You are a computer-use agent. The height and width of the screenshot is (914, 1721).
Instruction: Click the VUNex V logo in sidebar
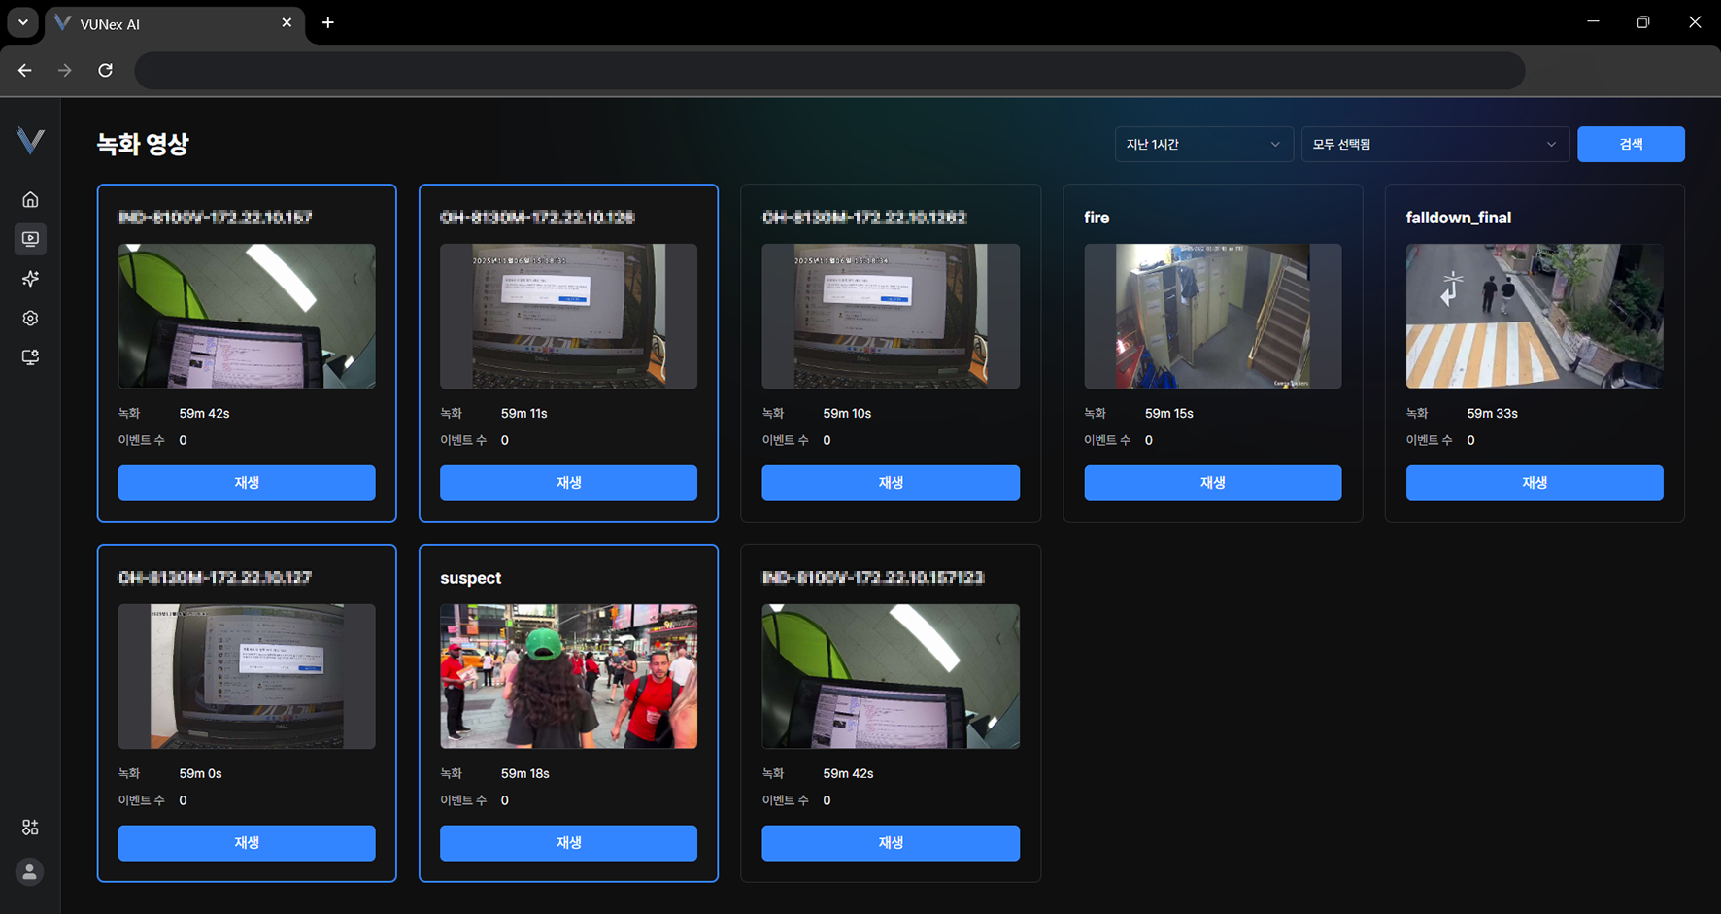(30, 141)
